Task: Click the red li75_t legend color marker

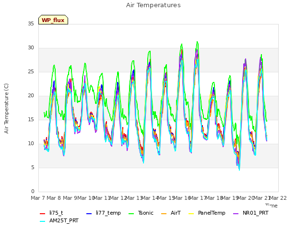Action: [43, 214]
